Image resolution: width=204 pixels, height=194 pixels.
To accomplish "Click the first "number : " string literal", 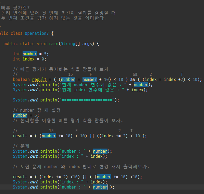I will 73,151.
